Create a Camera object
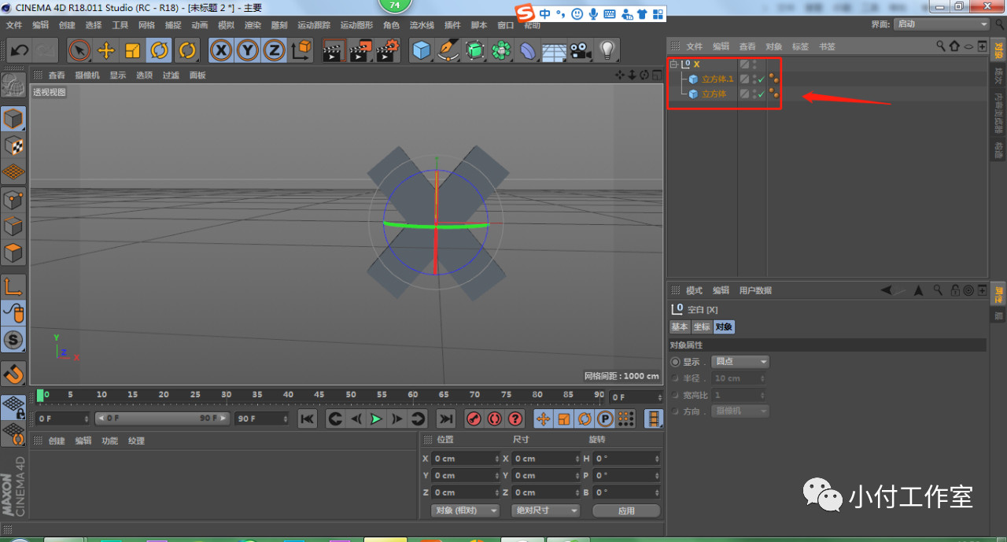Viewport: 1007px width, 542px height. (579, 50)
